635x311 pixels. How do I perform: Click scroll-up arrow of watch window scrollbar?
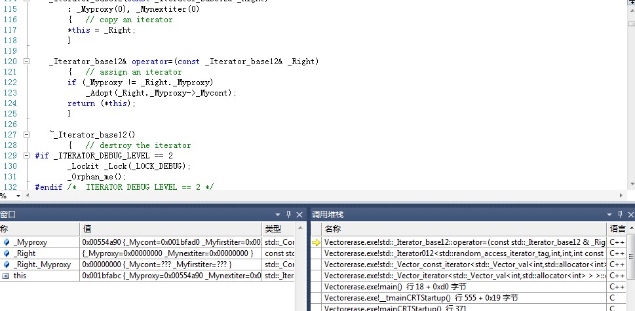pyautogui.click(x=299, y=228)
